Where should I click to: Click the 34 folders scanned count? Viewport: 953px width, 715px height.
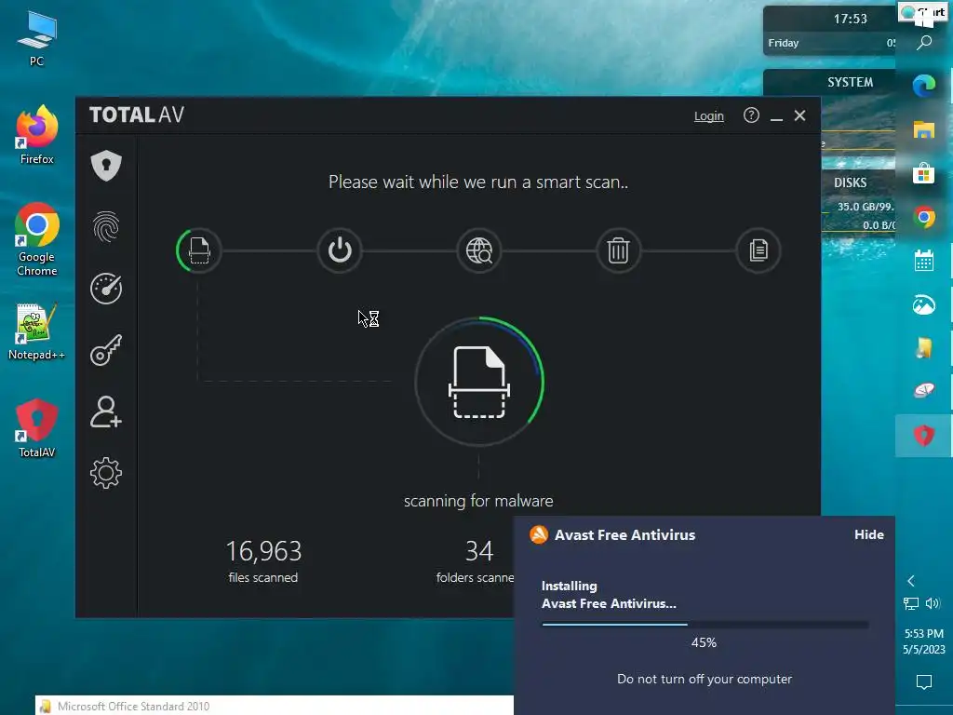click(479, 551)
